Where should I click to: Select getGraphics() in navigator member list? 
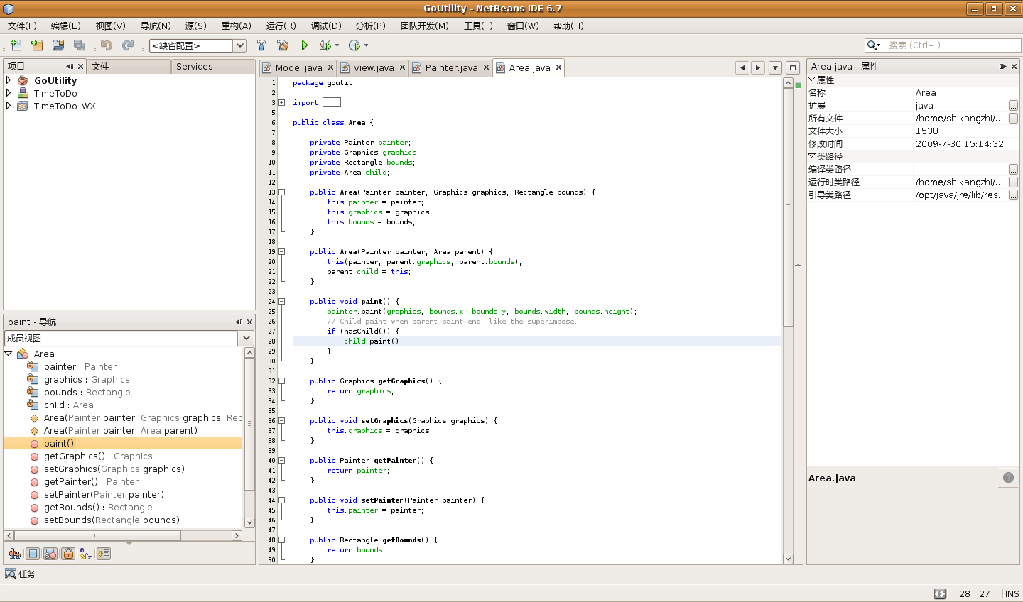pos(98,456)
